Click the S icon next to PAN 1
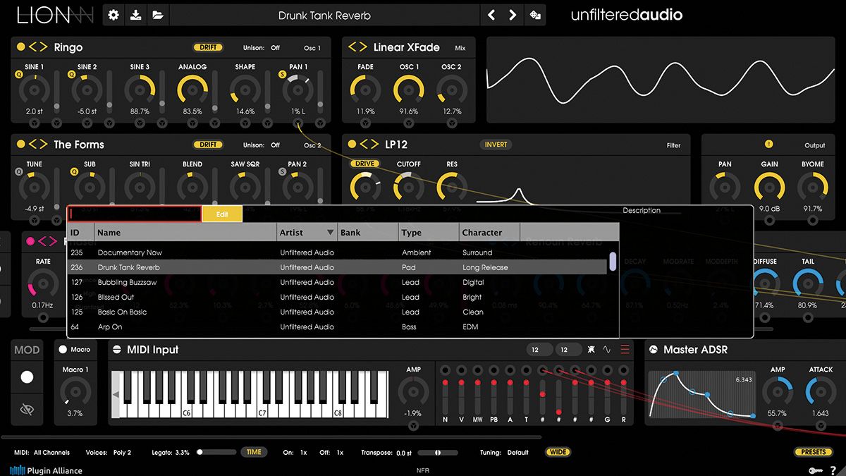Screen dimensions: 846x476 (x=283, y=74)
